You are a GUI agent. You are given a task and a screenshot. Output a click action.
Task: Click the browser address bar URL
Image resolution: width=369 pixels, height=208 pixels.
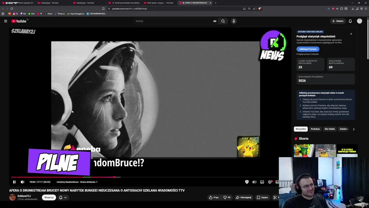pyautogui.click(x=129, y=9)
